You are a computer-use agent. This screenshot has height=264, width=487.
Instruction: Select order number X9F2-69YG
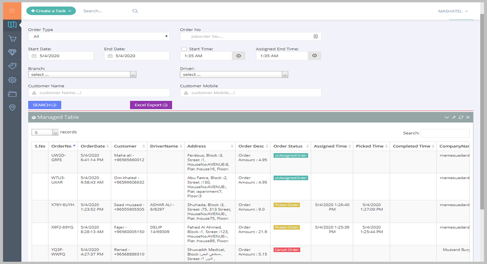point(62,227)
